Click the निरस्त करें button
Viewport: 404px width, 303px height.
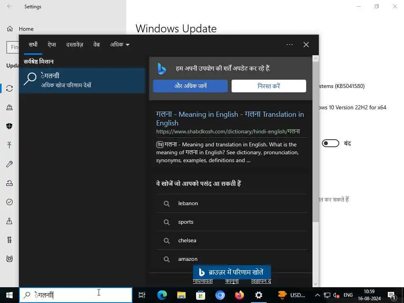pyautogui.click(x=269, y=86)
